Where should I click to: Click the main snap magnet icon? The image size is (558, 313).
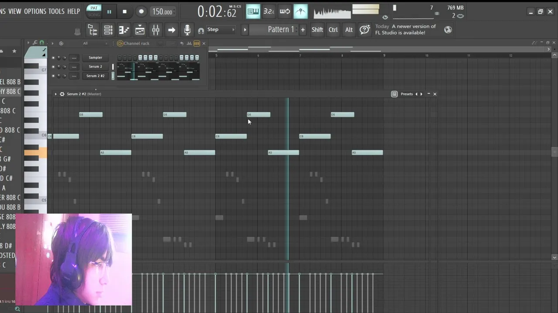click(x=201, y=31)
